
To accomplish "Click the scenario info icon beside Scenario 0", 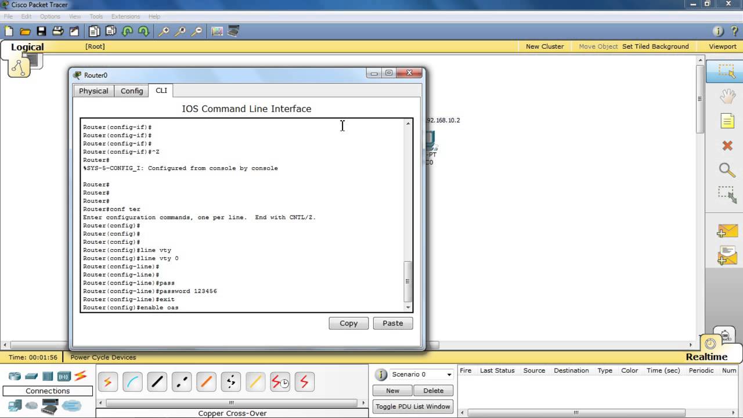I will pos(381,374).
